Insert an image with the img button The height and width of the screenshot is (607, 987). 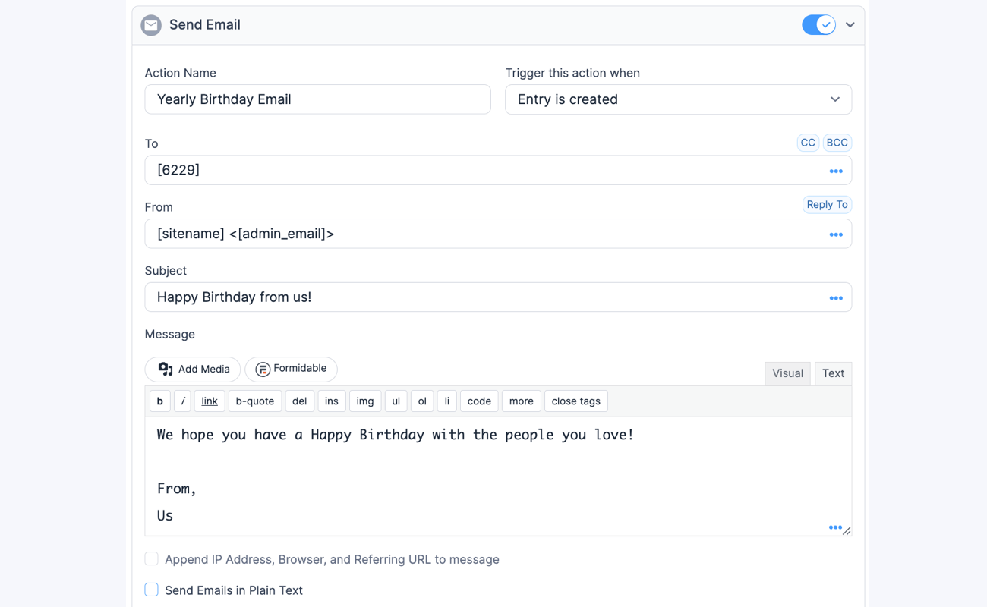(x=365, y=401)
